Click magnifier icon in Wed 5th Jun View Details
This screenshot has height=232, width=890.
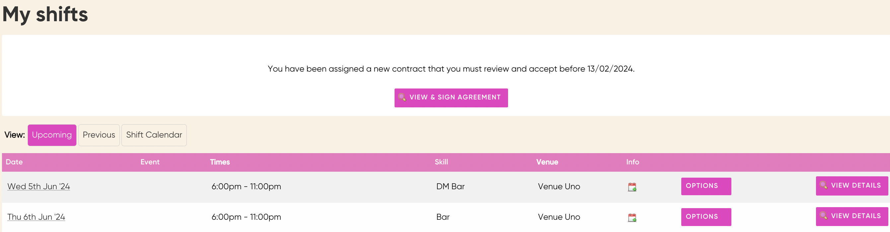pos(823,185)
